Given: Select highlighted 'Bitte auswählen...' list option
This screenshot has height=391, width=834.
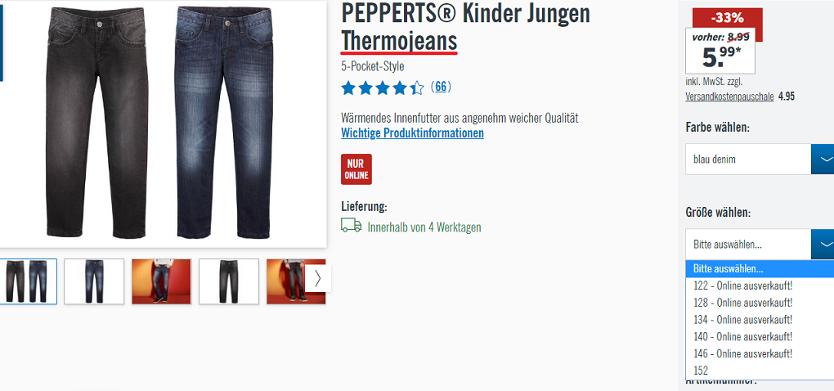Looking at the screenshot, I should click(x=760, y=269).
